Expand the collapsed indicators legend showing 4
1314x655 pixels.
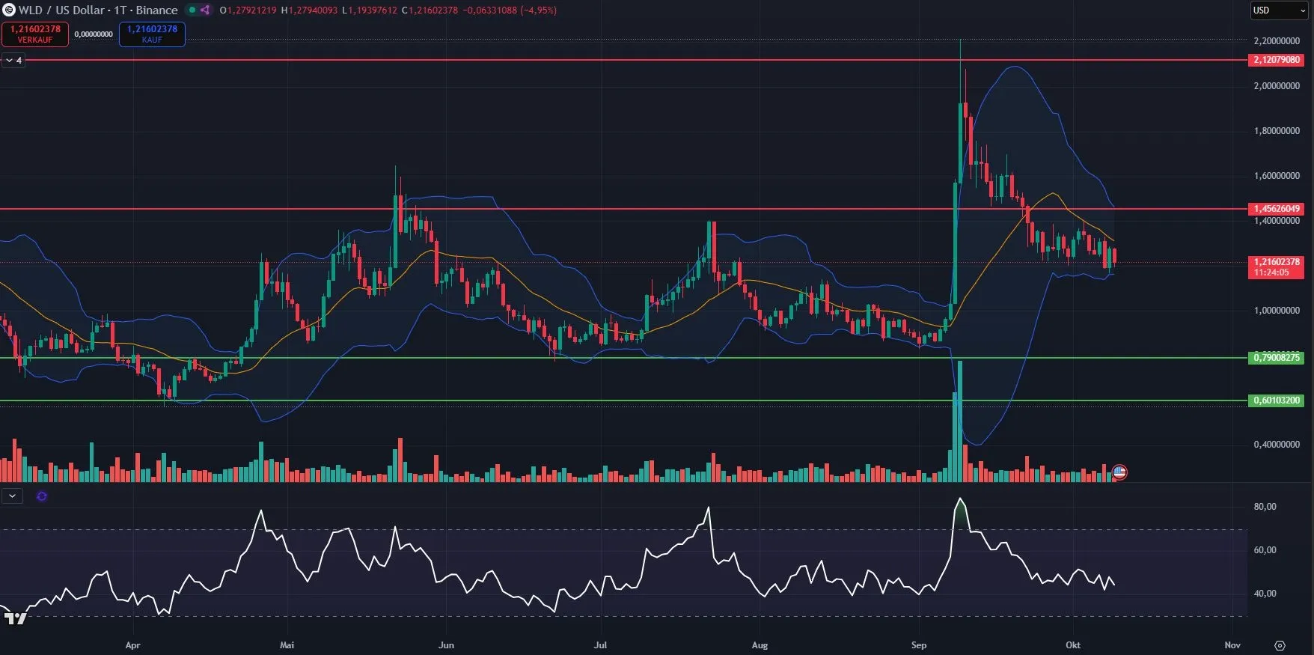[x=13, y=61]
